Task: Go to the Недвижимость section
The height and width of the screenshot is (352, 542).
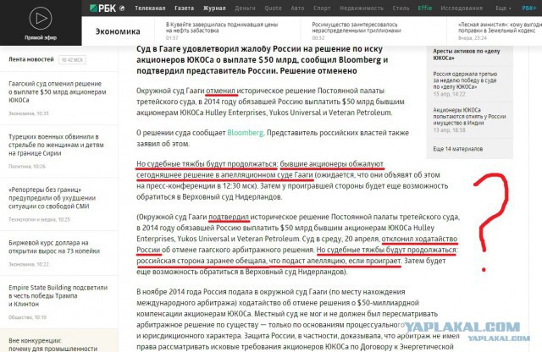Action: pos(362,8)
